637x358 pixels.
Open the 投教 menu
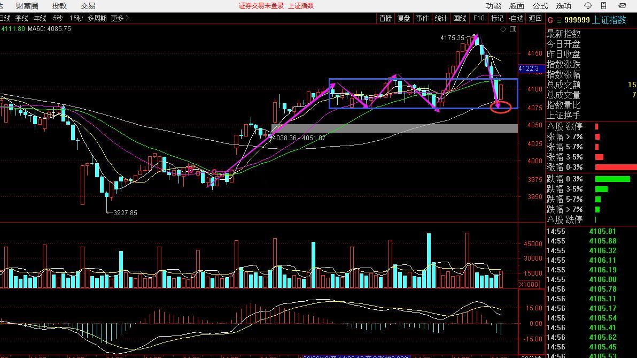(x=59, y=6)
